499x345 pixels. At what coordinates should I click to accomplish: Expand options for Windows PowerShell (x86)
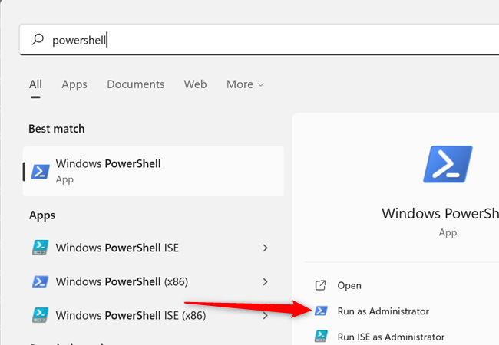coord(265,282)
